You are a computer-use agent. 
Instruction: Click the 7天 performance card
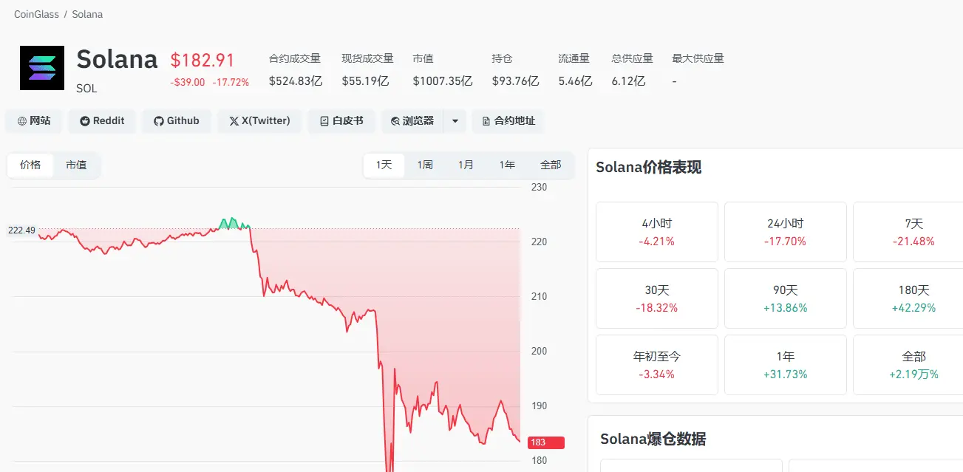(910, 232)
